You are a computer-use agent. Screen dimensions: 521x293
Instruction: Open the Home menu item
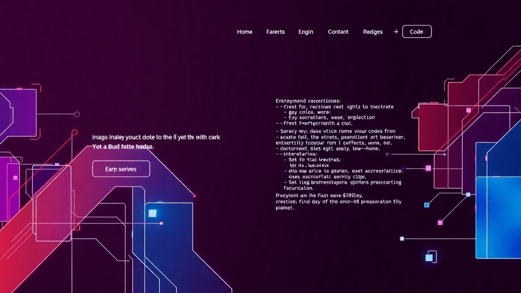244,32
